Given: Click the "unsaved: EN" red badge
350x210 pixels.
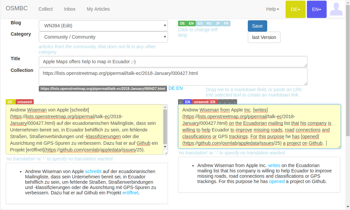Looking at the screenshot, I should [x=205, y=102].
